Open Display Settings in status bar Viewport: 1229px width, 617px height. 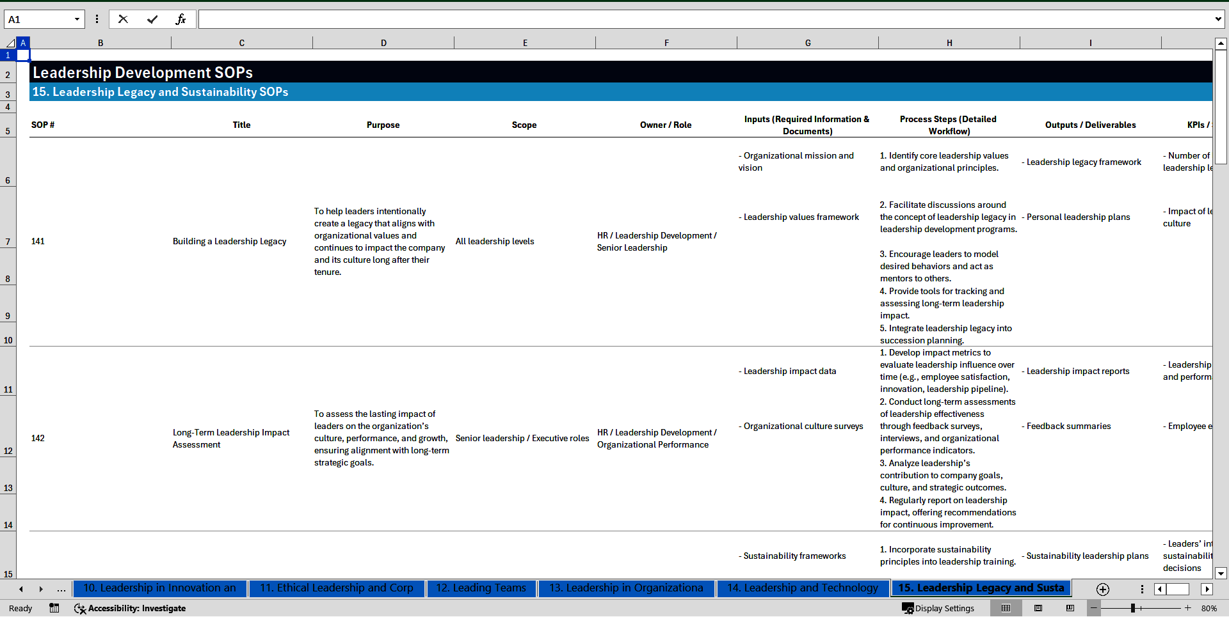coord(938,608)
